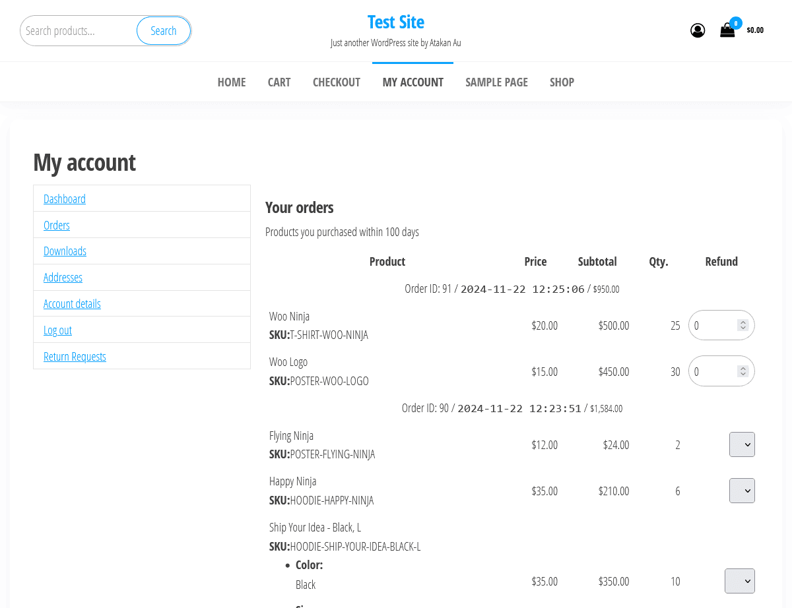Screen dimensions: 792x608
Task: Focus the Search products field
Action: [x=78, y=31]
